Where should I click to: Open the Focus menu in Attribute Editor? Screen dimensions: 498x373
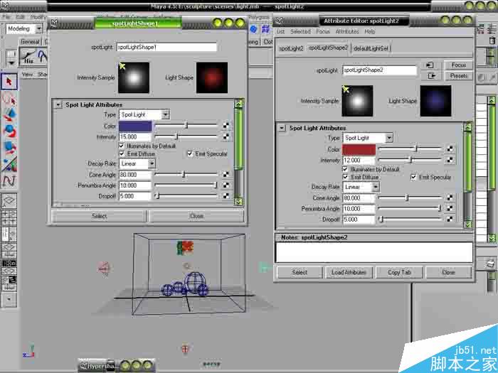[x=323, y=31]
